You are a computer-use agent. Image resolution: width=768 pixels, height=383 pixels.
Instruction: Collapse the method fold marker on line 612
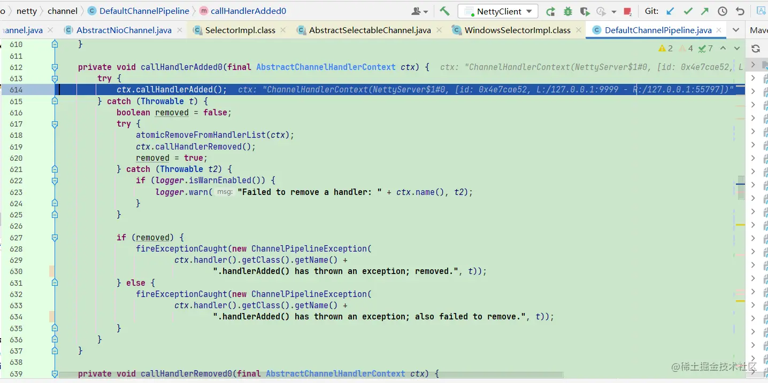[55, 67]
